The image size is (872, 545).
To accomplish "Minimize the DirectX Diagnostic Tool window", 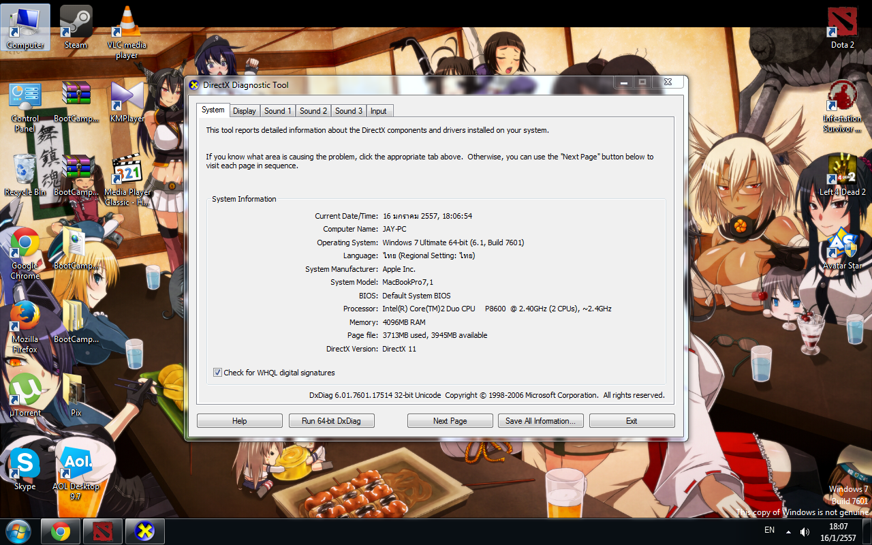I will click(623, 82).
